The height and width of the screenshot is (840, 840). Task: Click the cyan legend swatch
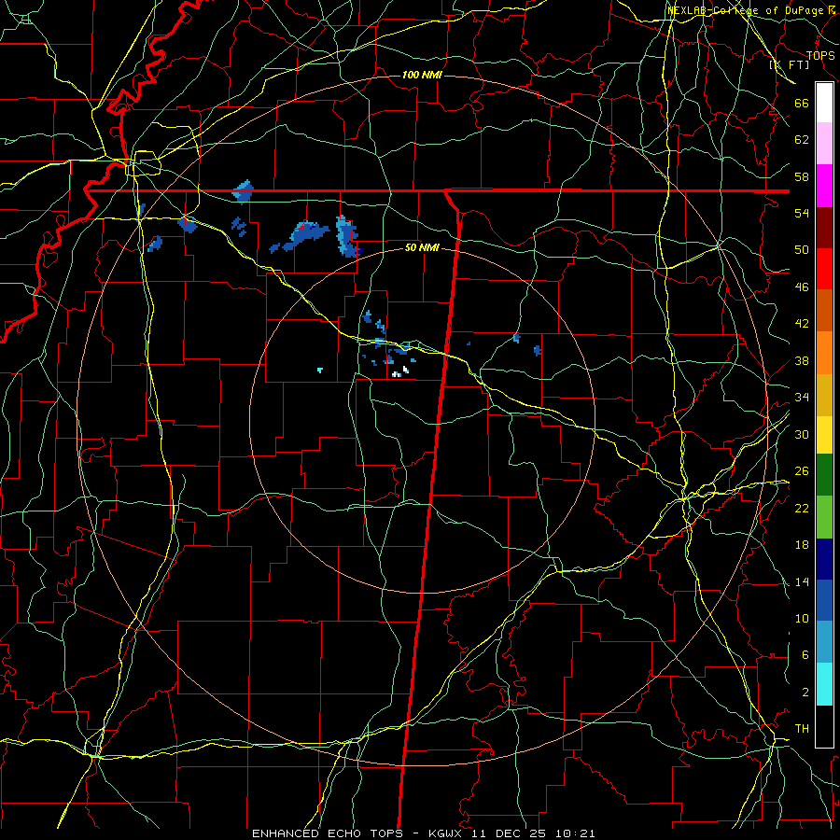point(824,684)
